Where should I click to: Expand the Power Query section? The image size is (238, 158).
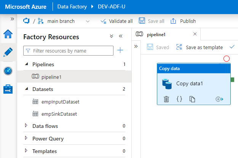pyautogui.click(x=26, y=138)
